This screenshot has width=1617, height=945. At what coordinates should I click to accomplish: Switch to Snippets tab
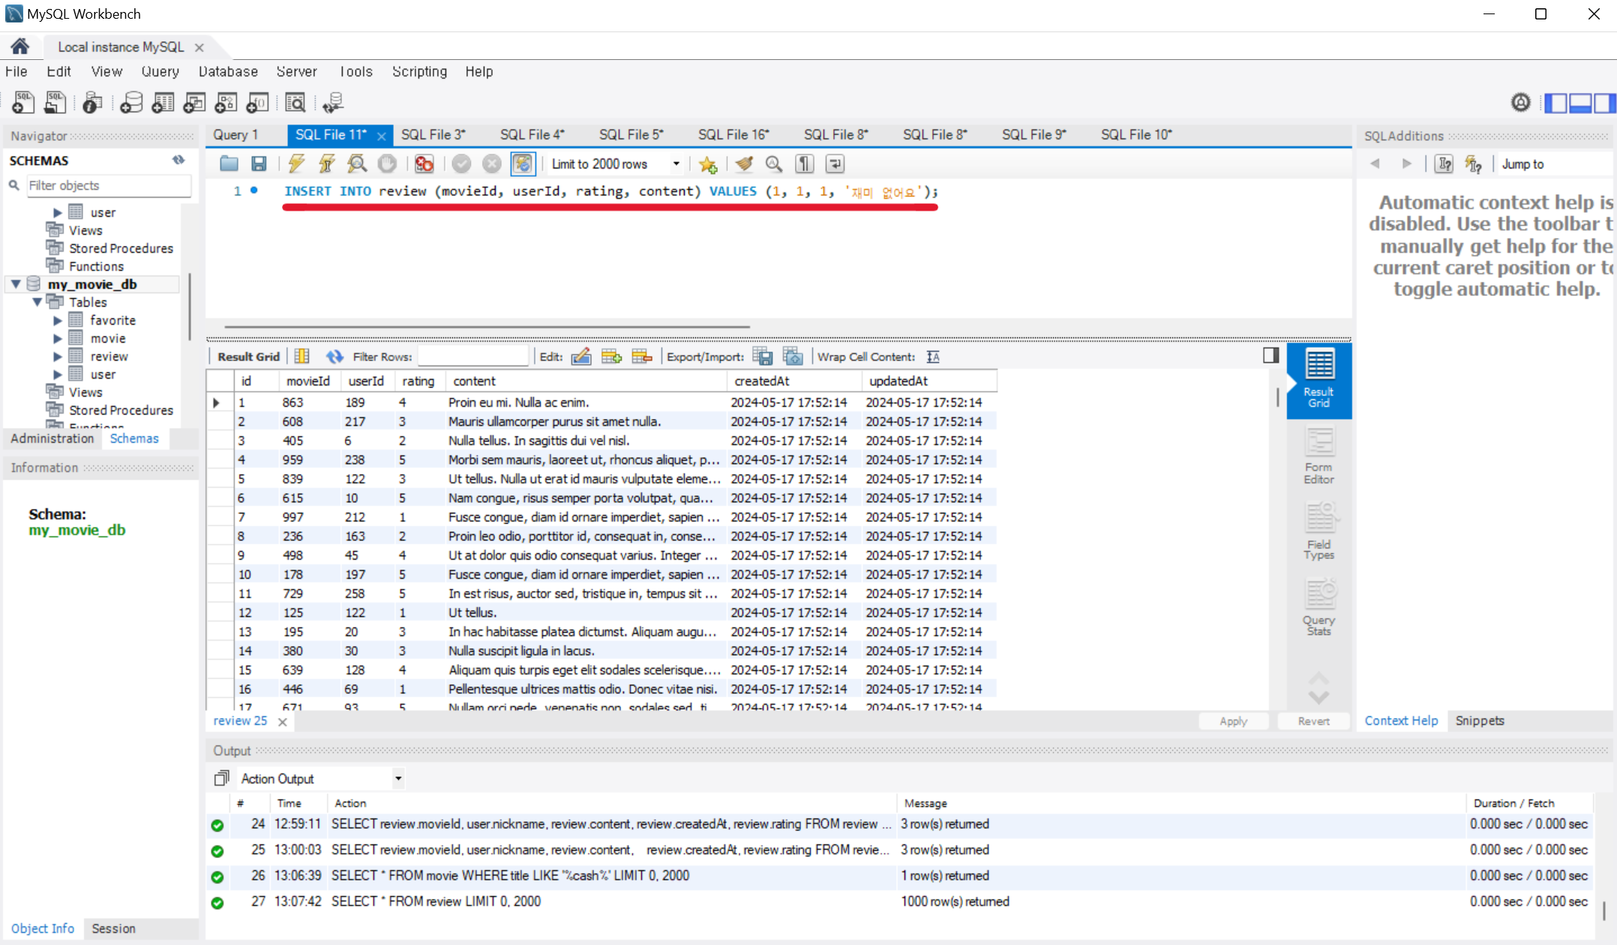(1479, 720)
